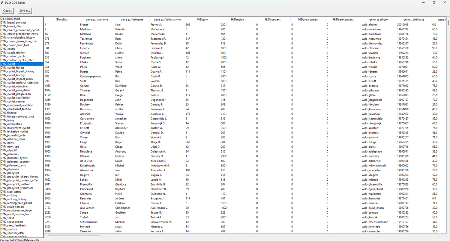Select birthdate cell 19860611
450x241 pixels.
click(403, 72)
